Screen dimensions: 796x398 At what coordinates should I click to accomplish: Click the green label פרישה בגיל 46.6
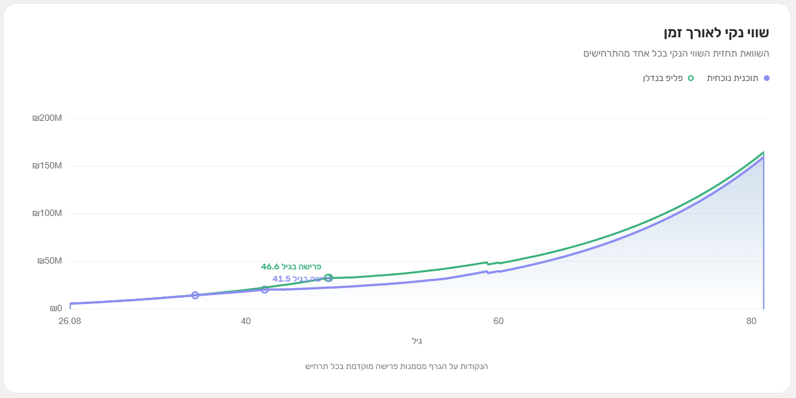(291, 266)
